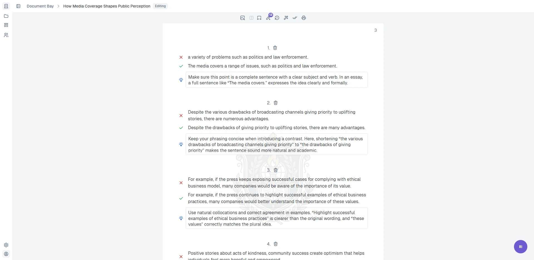Open the account profile icon at bottom left

6,254
